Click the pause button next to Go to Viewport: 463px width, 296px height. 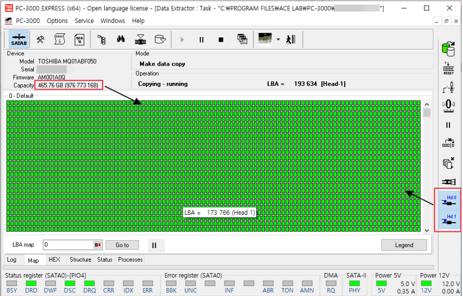tap(154, 245)
